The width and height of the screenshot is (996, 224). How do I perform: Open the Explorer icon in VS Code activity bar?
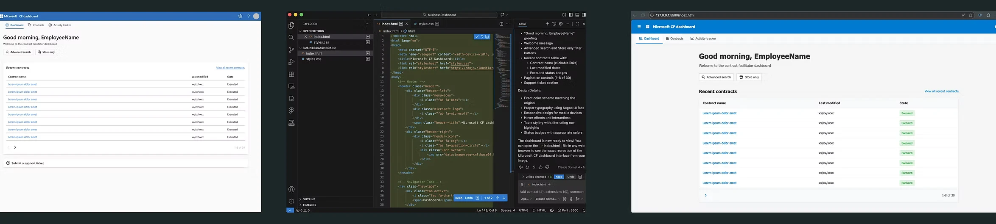tap(291, 26)
